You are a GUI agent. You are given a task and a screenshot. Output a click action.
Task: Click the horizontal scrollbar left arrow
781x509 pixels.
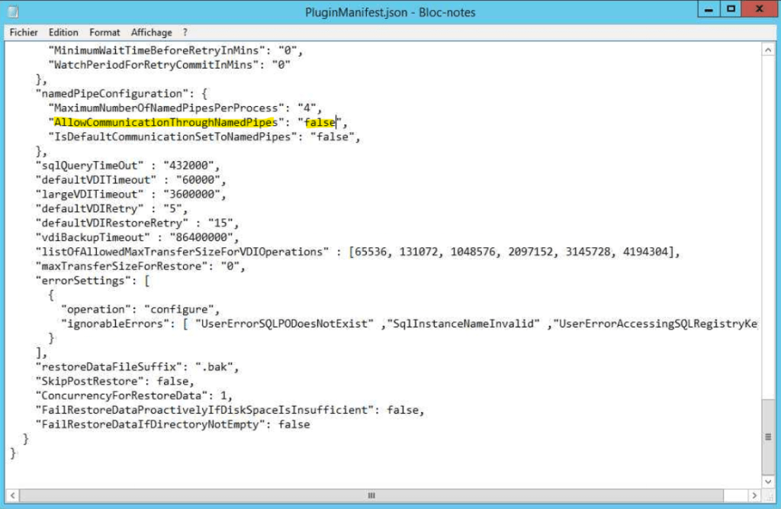[x=14, y=495]
